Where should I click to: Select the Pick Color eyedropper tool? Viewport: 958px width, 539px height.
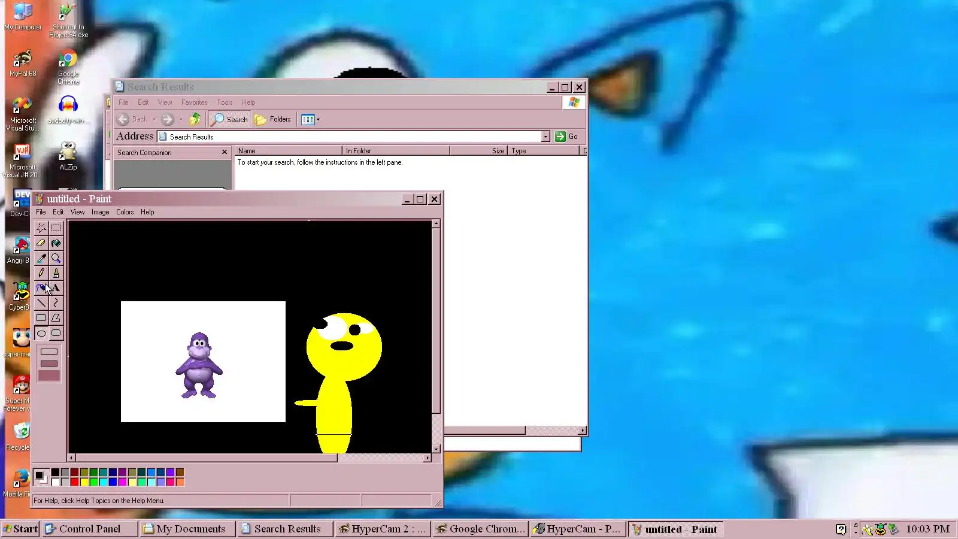[41, 258]
